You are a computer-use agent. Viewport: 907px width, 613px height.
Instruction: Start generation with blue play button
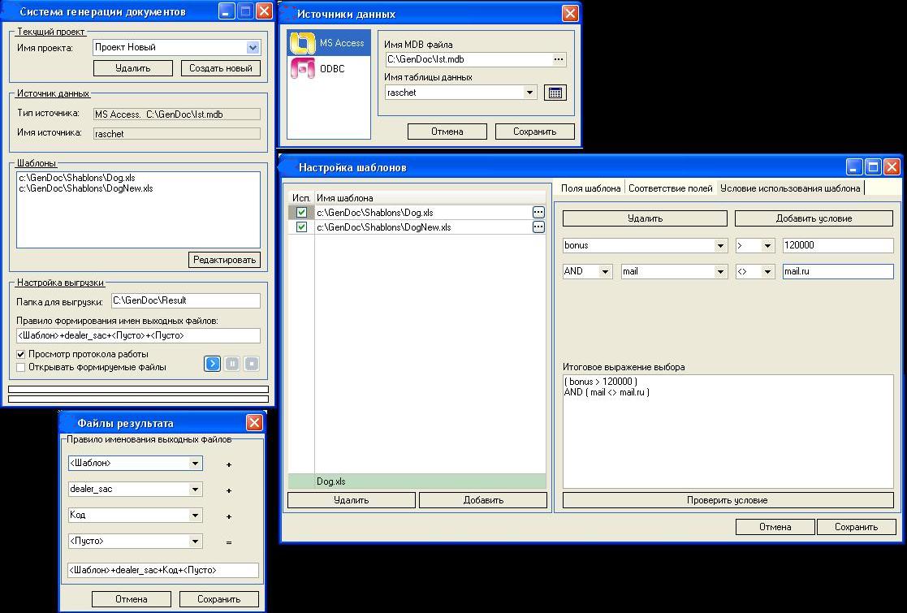212,363
